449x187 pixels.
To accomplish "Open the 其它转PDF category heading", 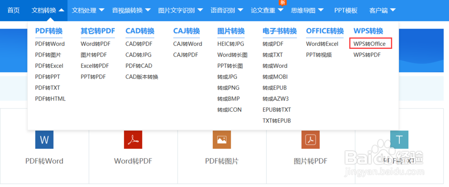I will pos(97,31).
